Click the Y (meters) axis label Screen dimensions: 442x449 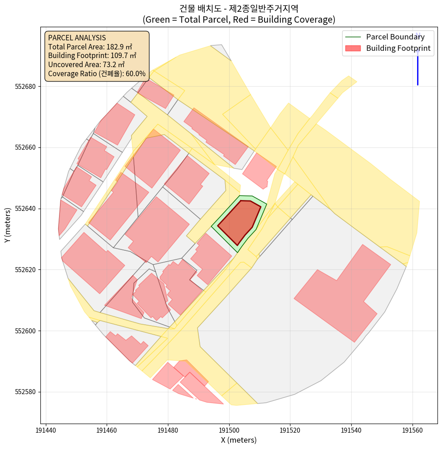[8, 224]
